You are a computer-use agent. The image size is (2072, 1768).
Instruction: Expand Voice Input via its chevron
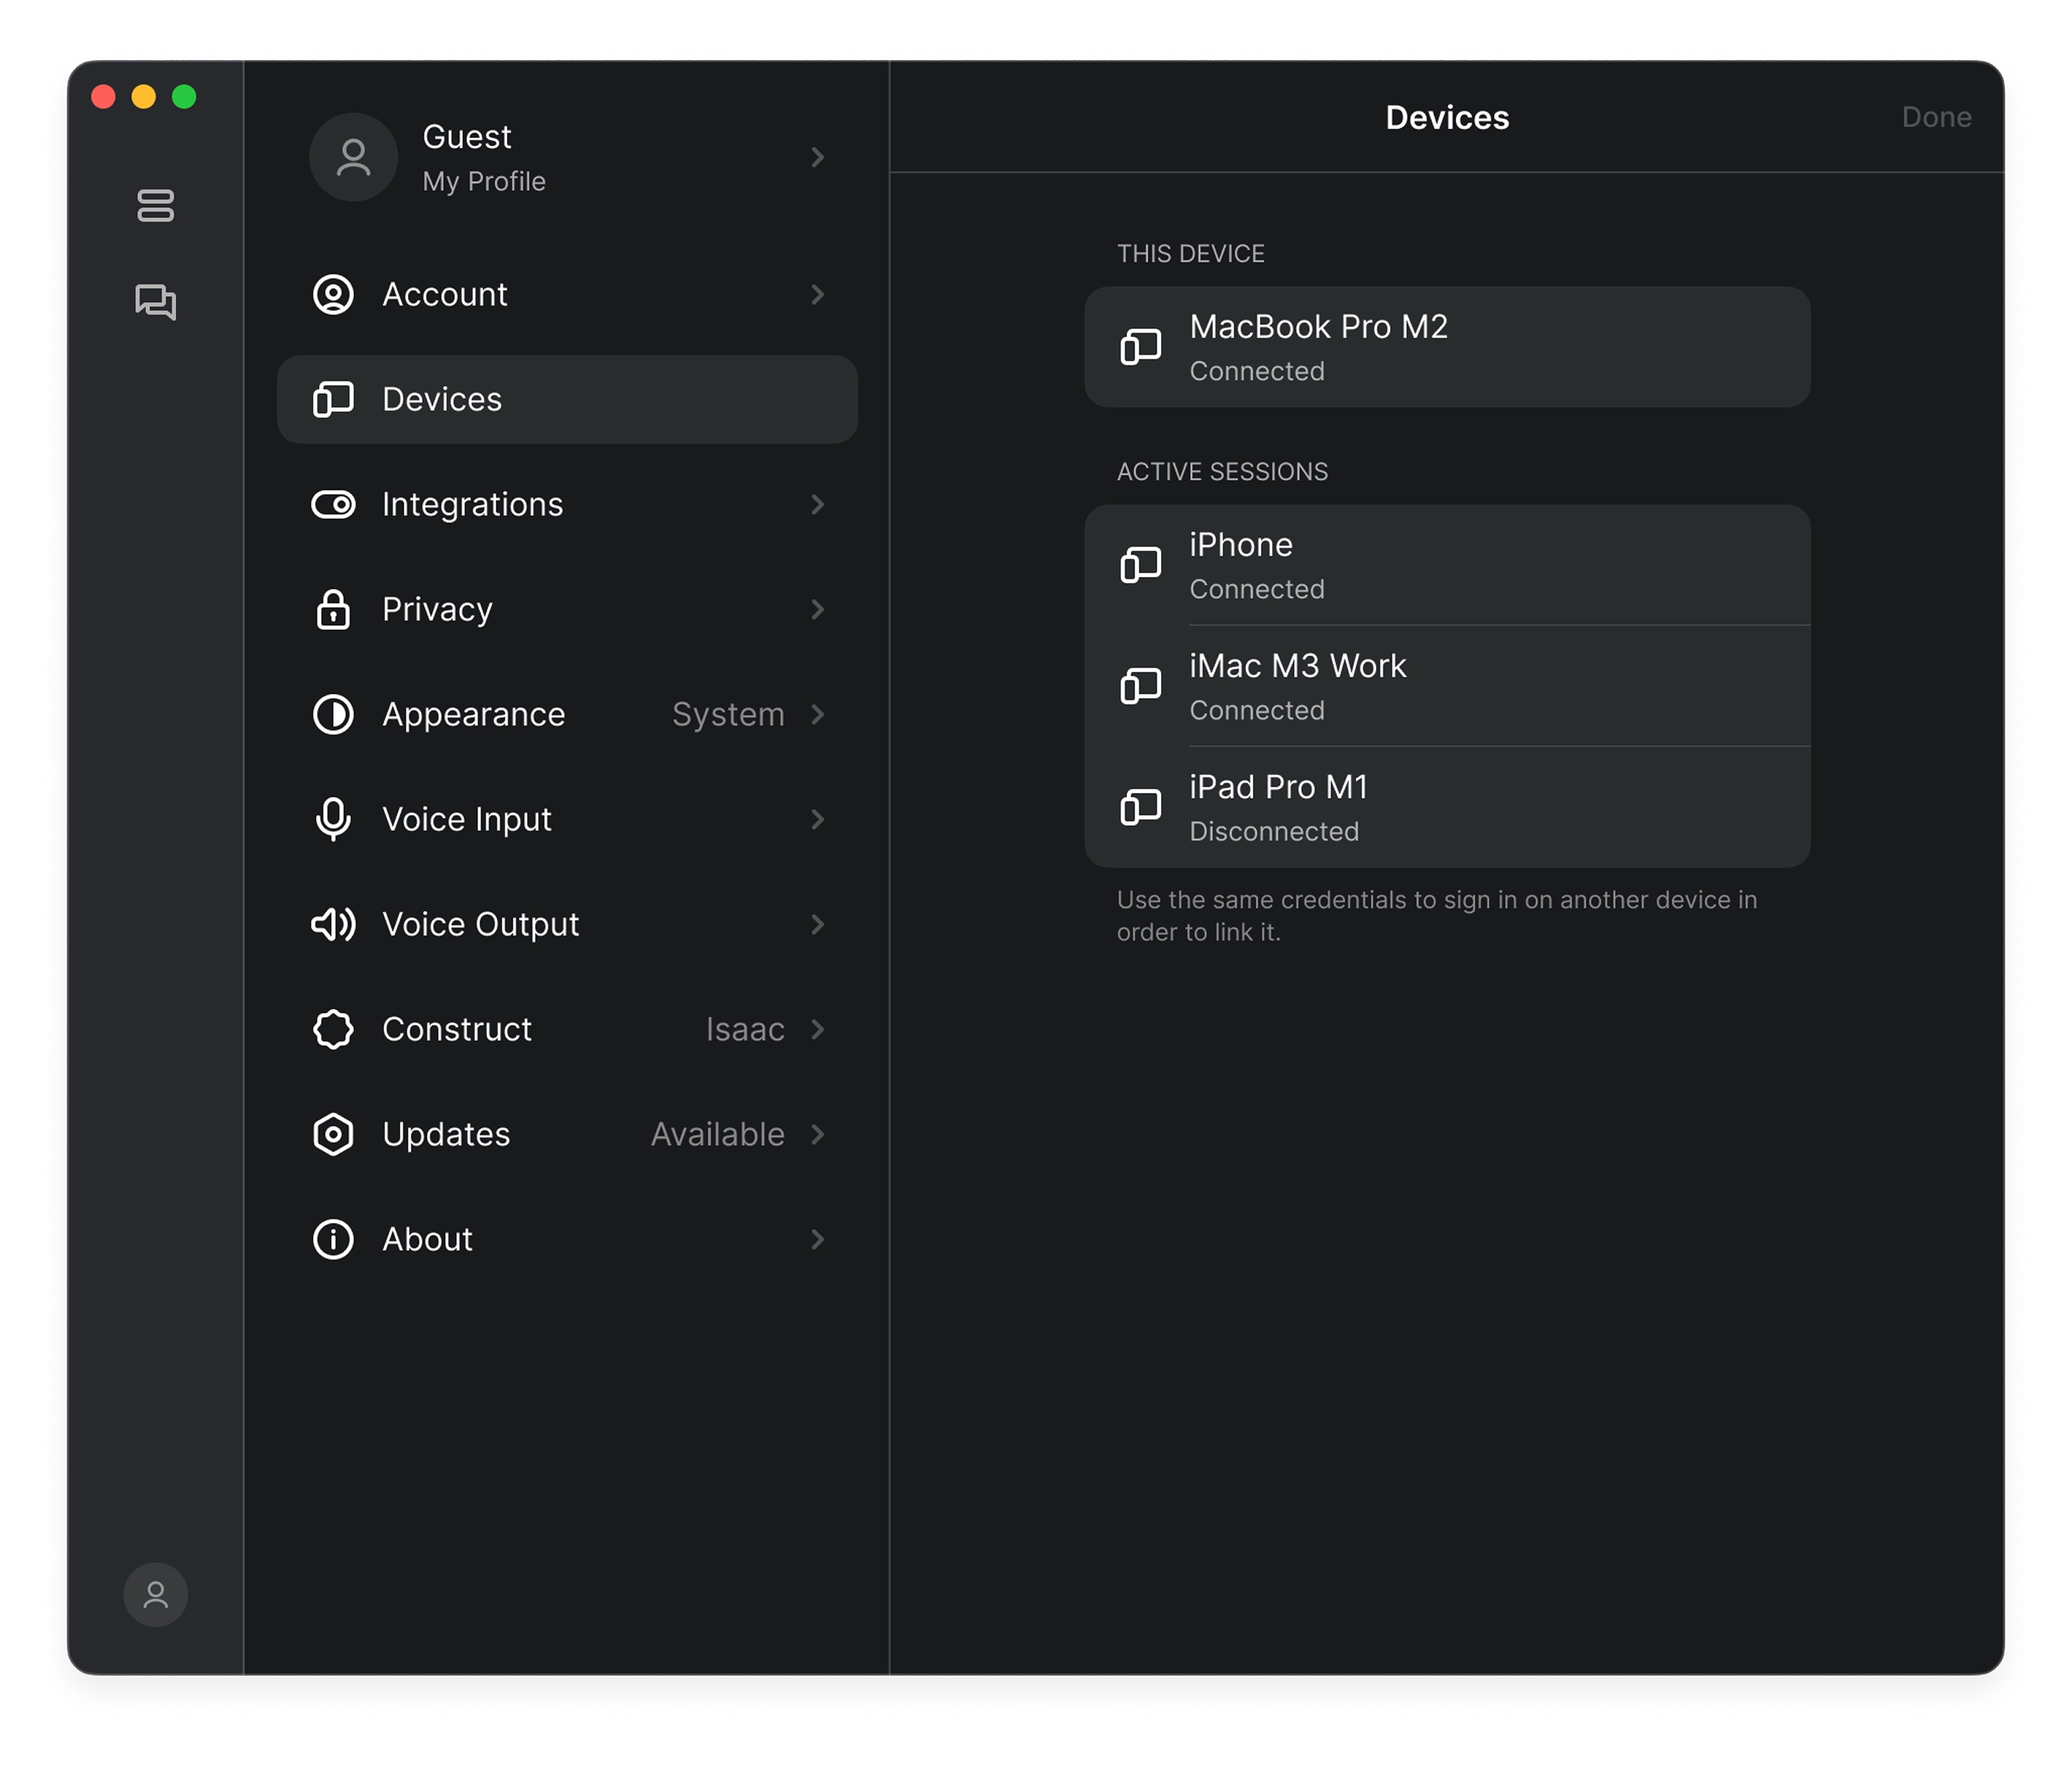[817, 819]
